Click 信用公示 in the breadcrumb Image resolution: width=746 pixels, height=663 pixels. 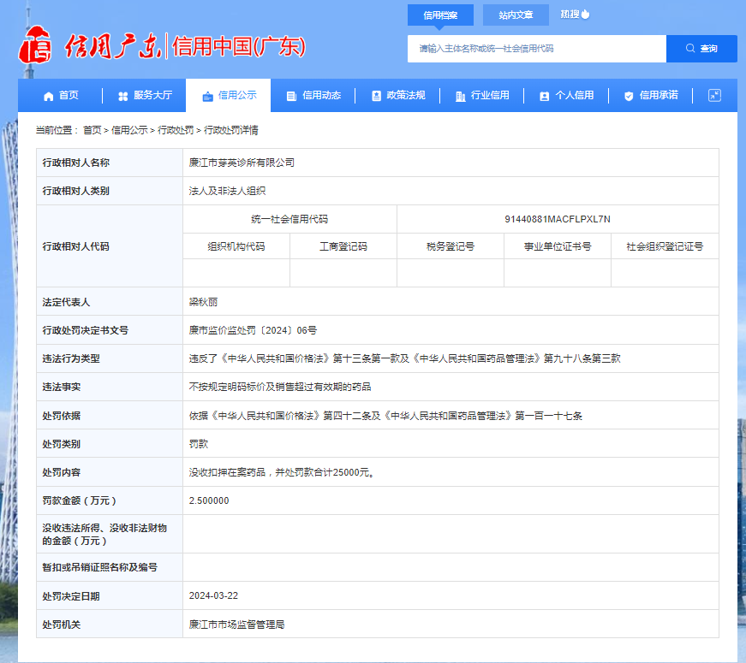[x=129, y=130]
